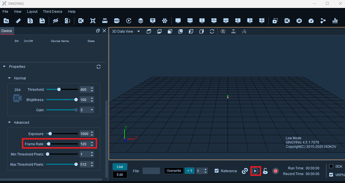Click the wifi monitor streaming icon
Viewport: 345px width, 183px height.
(x=153, y=21)
